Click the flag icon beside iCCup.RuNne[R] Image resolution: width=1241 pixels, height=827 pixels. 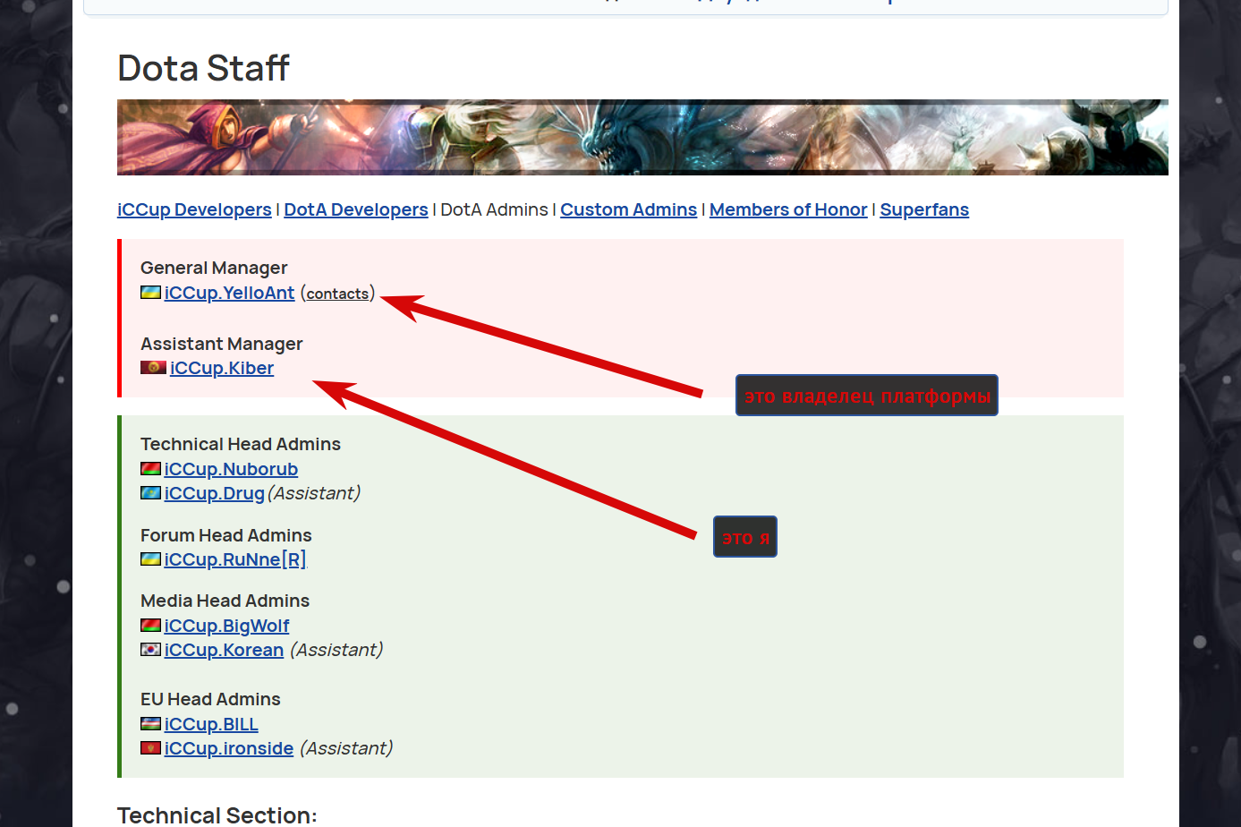tap(150, 558)
